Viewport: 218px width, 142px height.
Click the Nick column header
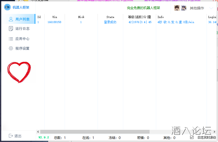pos(81,17)
